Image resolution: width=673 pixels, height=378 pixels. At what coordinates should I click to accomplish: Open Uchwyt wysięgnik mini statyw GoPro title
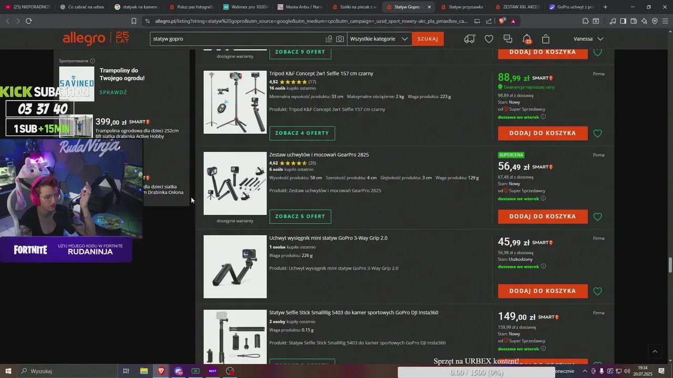click(x=328, y=238)
